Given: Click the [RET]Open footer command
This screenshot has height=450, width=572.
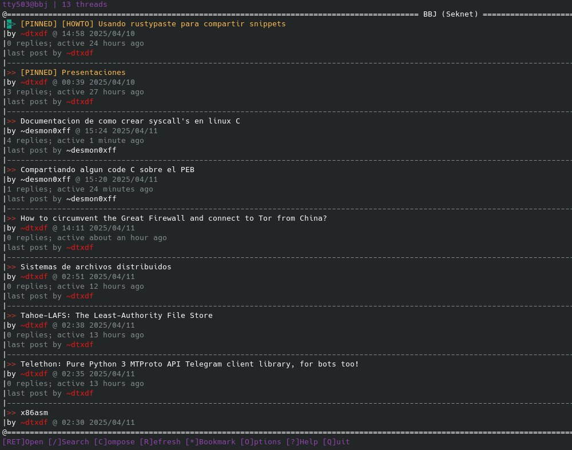Looking at the screenshot, I should [x=23, y=441].
